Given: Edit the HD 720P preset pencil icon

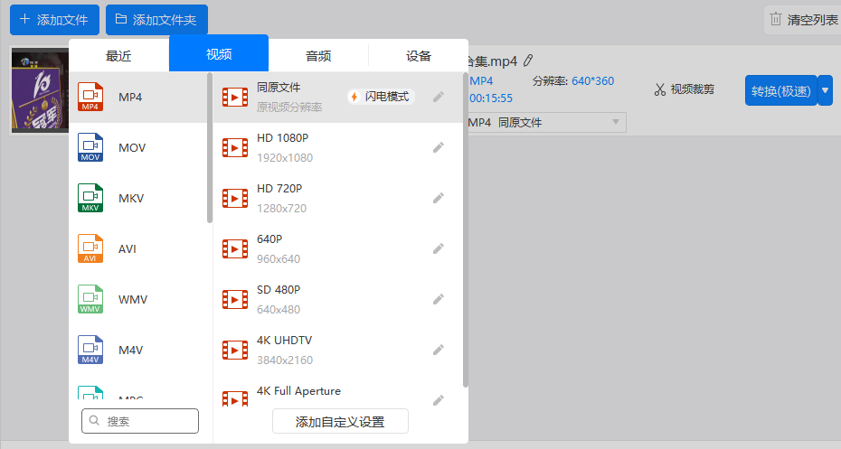Looking at the screenshot, I should coord(439,198).
